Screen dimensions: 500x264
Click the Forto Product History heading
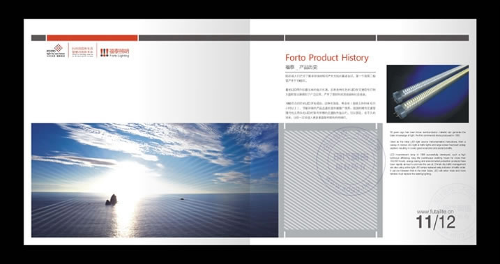pos(327,58)
